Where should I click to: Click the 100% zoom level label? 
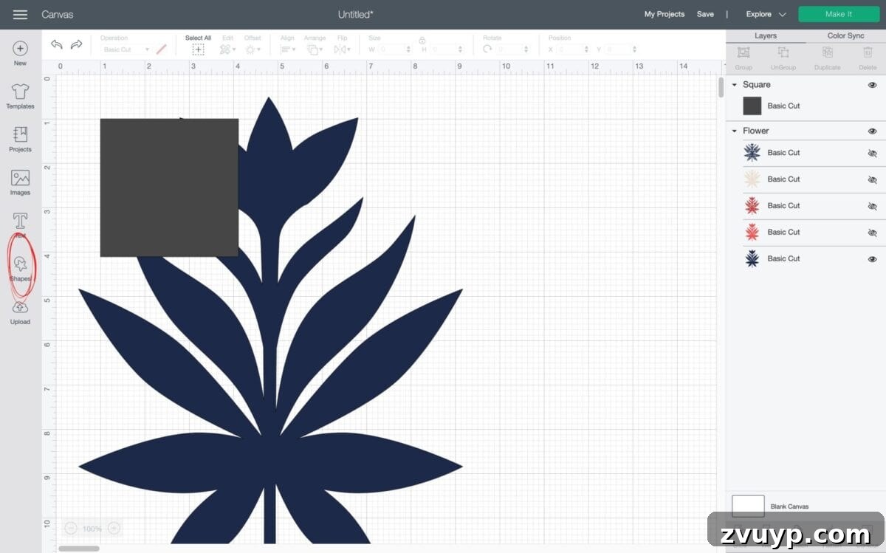(92, 529)
